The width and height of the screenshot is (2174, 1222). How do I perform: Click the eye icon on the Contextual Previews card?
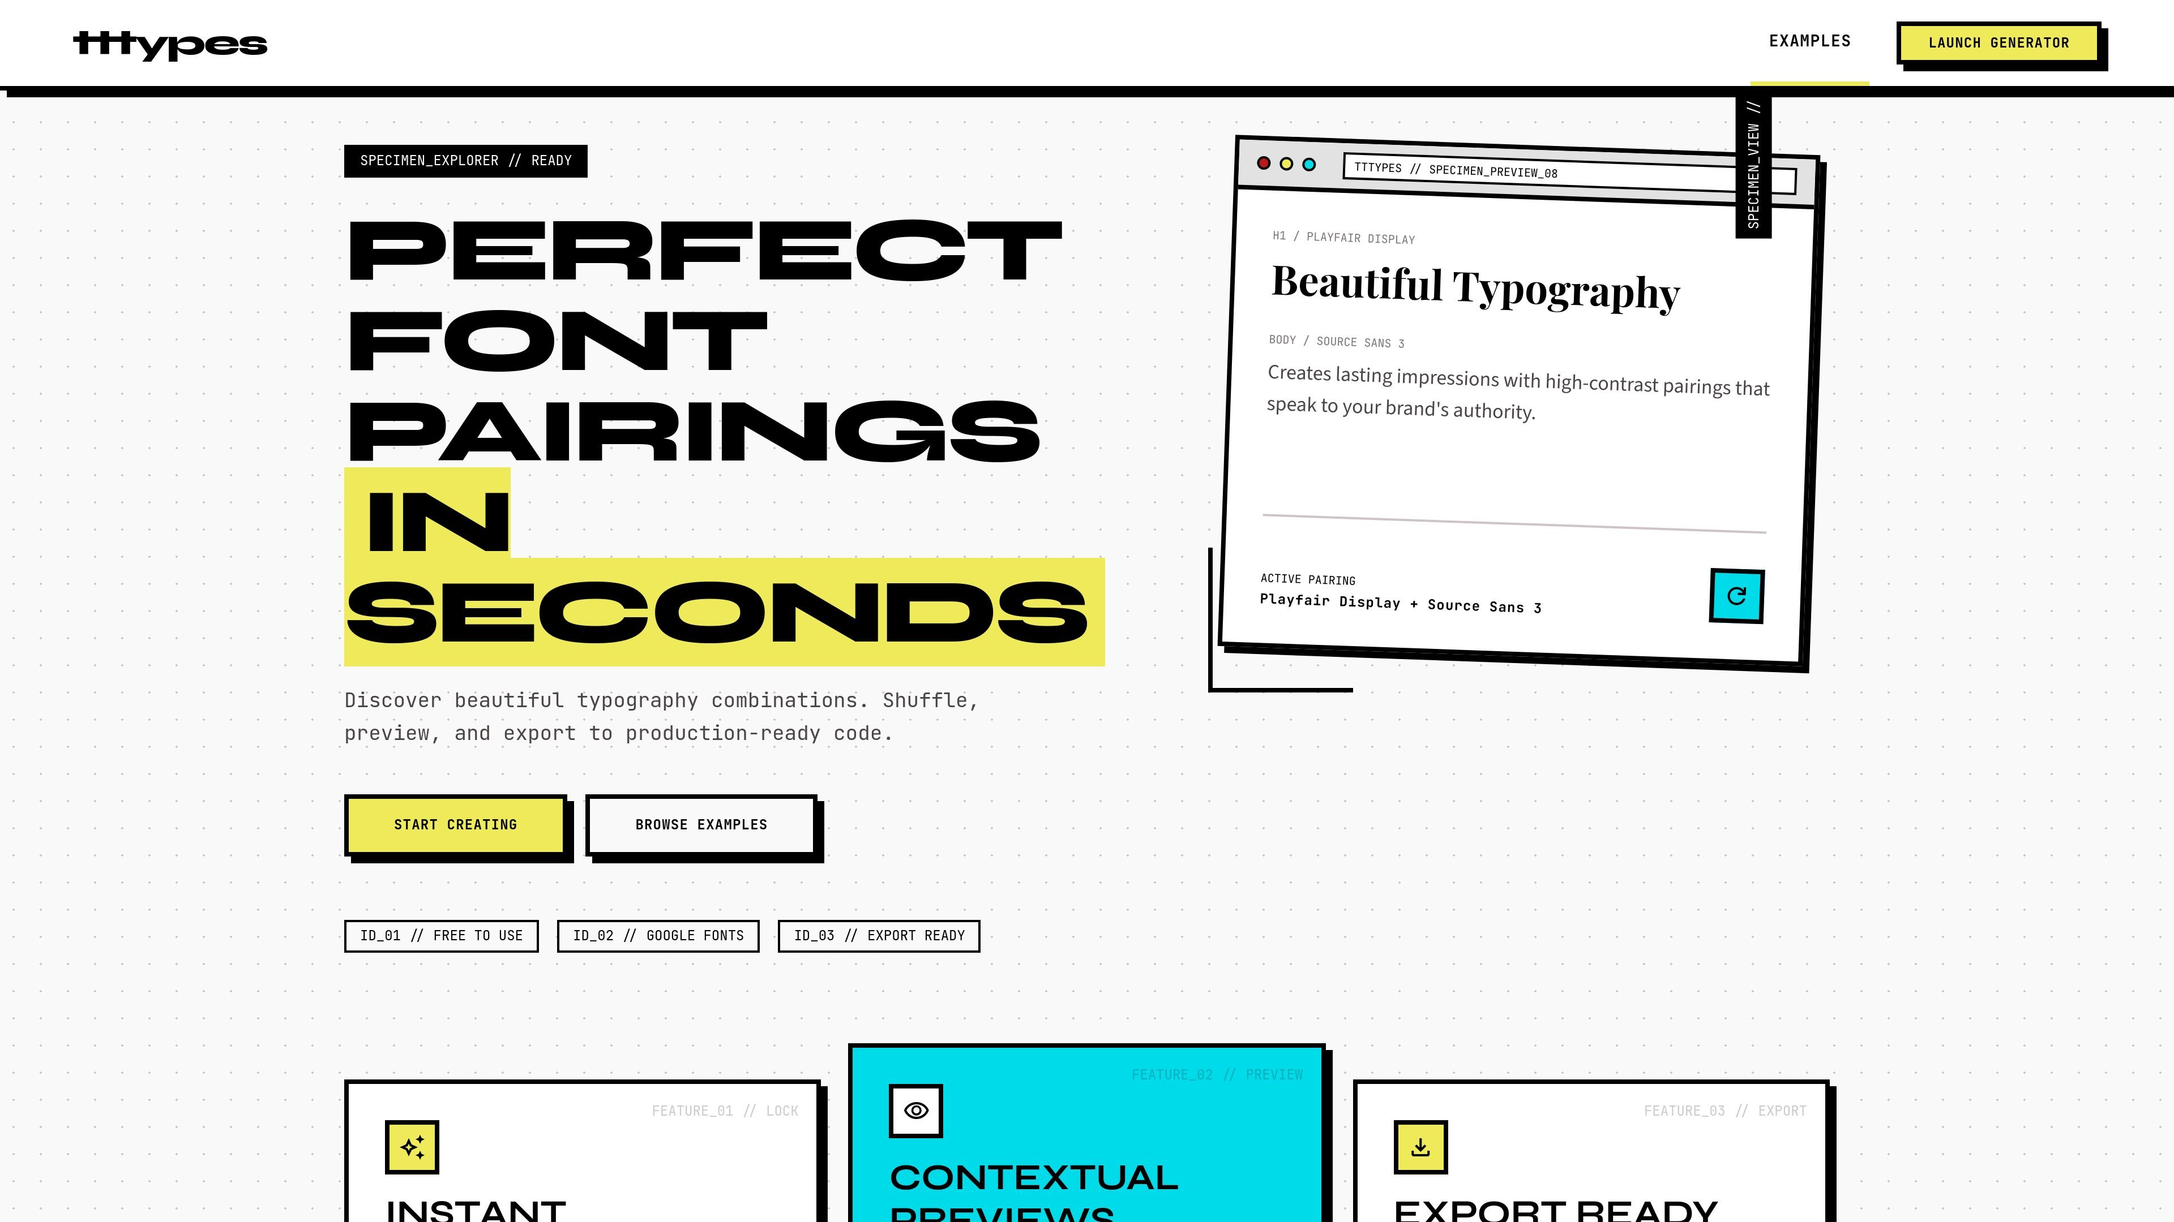point(915,1111)
